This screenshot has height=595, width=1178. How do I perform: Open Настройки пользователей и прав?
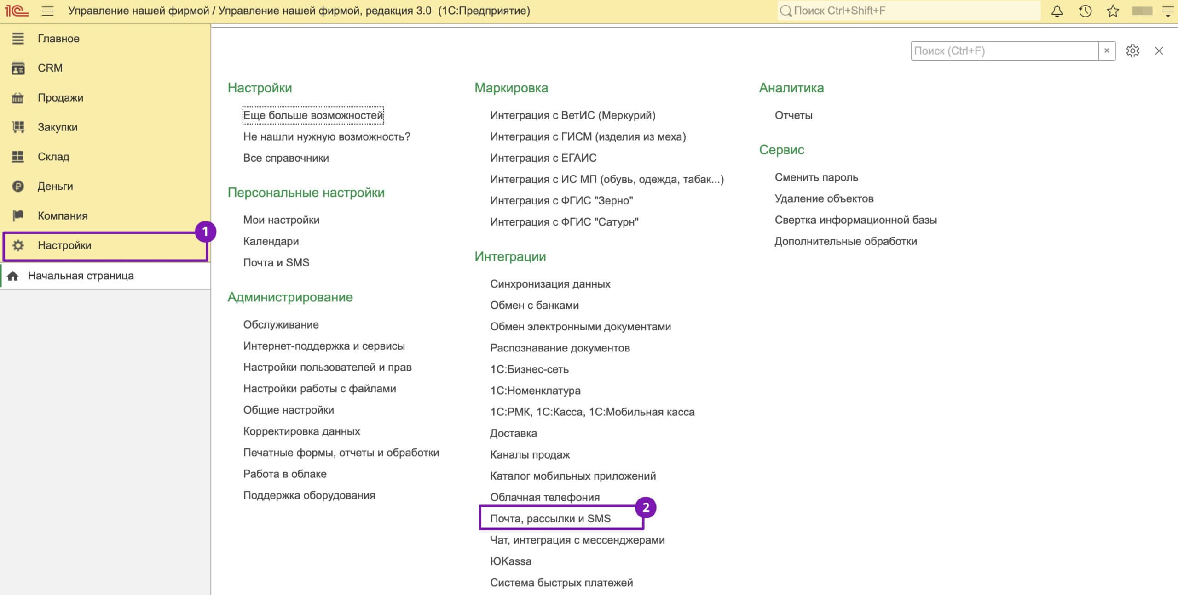[327, 368]
